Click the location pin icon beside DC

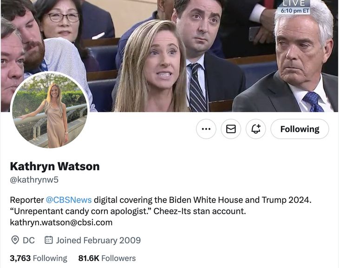click(x=15, y=240)
